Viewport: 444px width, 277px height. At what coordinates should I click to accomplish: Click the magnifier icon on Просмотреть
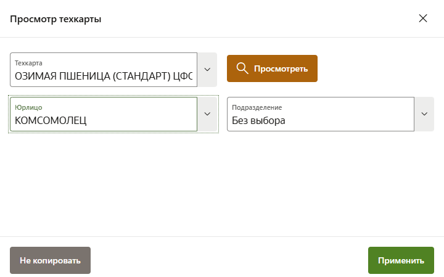[x=242, y=68]
